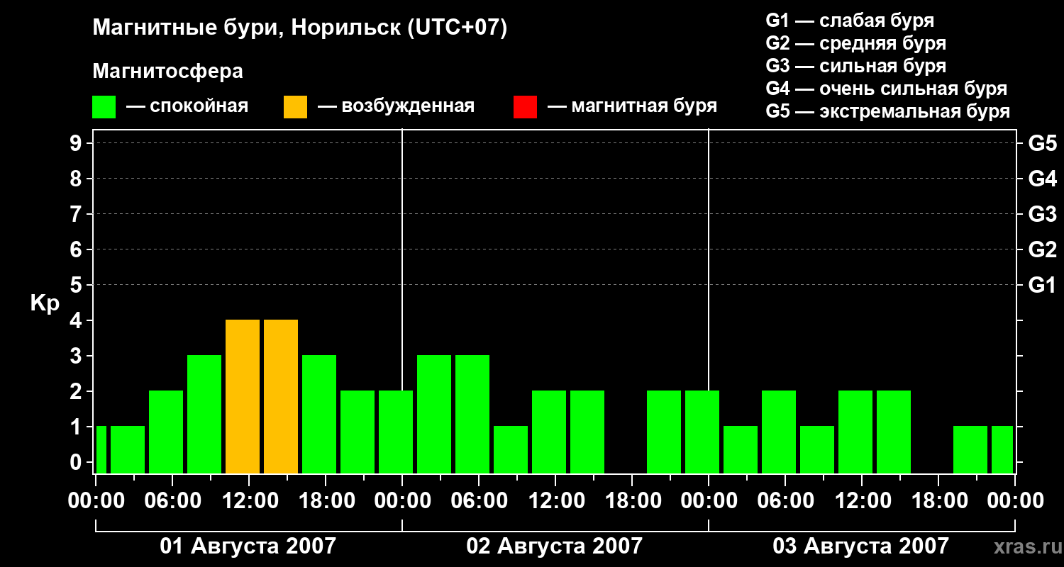Select the G5 — экстремальная буря line
Screen dimensions: 1064x567
click(x=888, y=111)
